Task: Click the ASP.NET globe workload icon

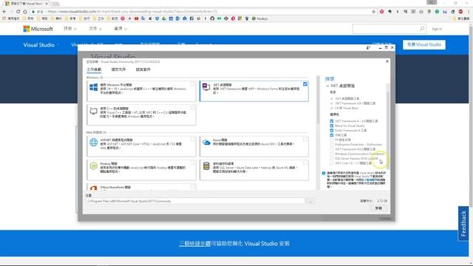Action: point(94,143)
